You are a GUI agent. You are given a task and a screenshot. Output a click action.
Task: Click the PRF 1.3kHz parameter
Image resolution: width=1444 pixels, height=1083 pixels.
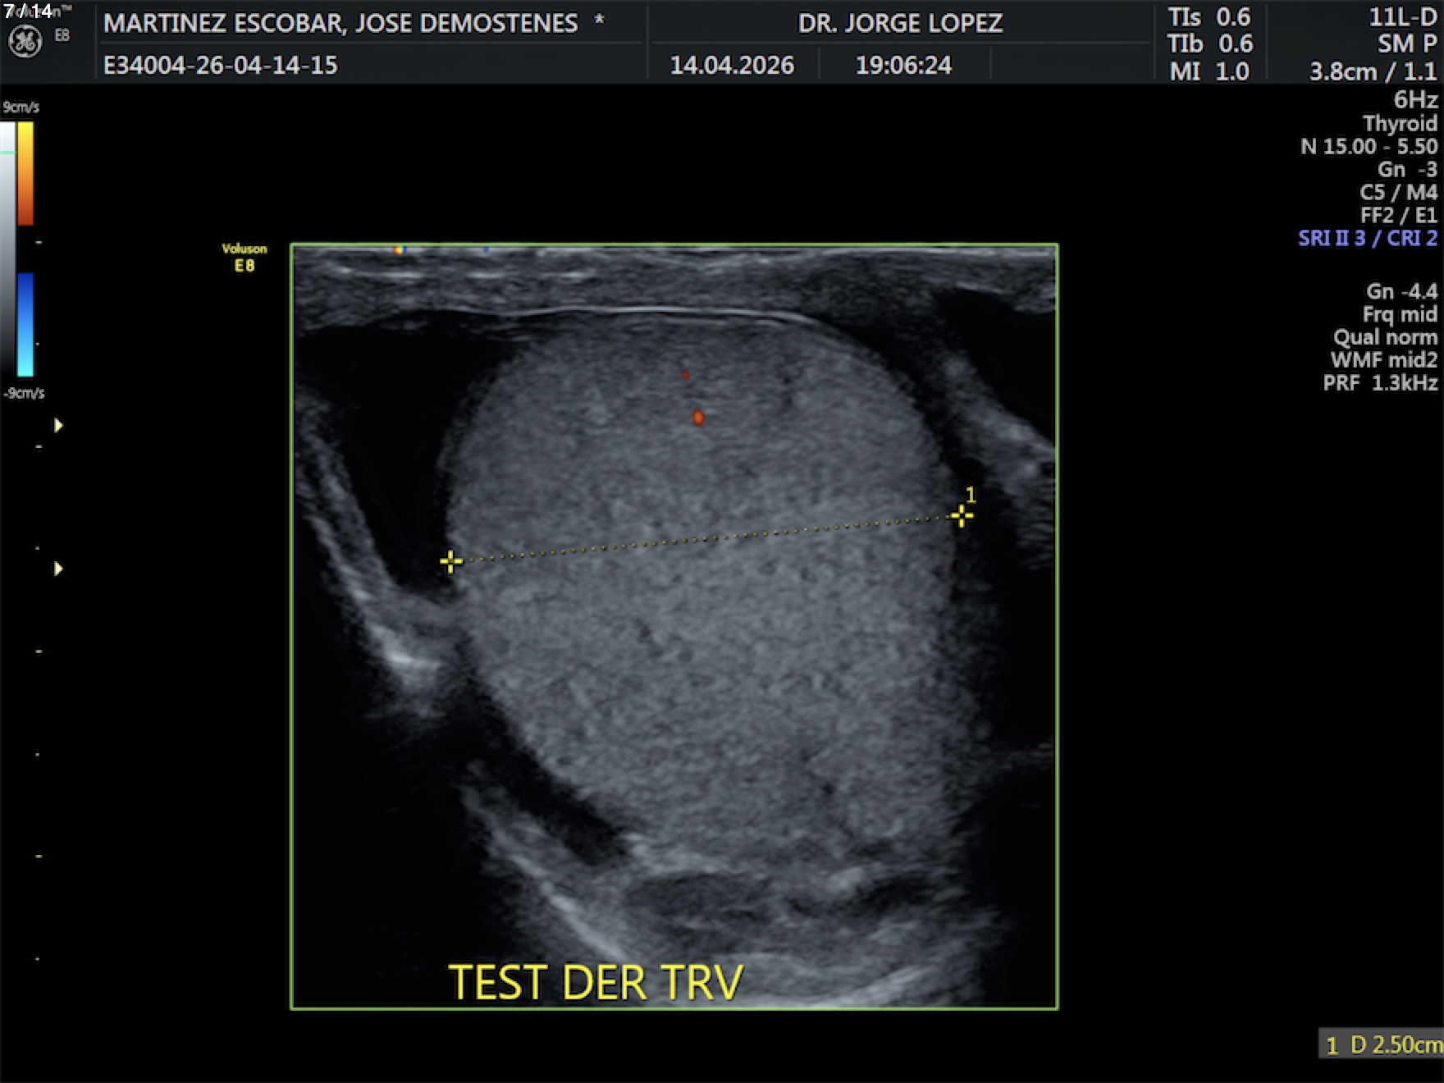pyautogui.click(x=1380, y=382)
